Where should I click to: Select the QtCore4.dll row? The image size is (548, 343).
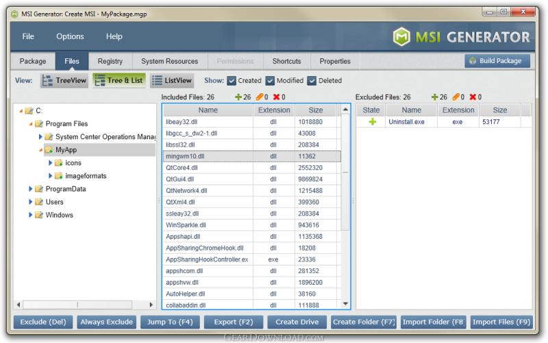tap(251, 168)
